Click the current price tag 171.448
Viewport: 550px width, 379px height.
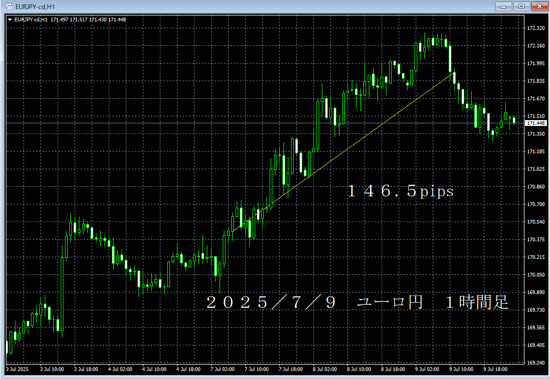click(x=535, y=123)
